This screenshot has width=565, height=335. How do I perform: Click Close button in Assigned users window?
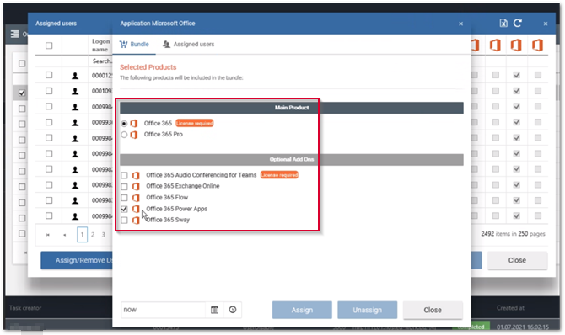517,260
